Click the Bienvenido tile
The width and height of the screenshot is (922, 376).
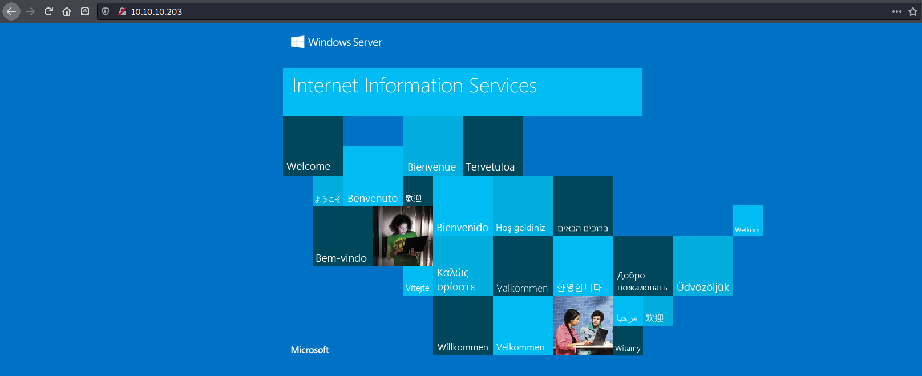click(463, 205)
